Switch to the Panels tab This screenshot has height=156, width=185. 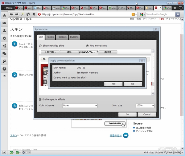(50, 37)
